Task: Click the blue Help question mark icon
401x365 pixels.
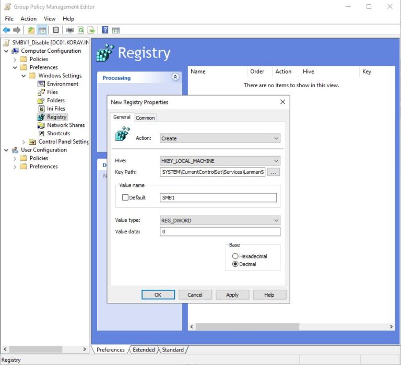Action: 105,30
